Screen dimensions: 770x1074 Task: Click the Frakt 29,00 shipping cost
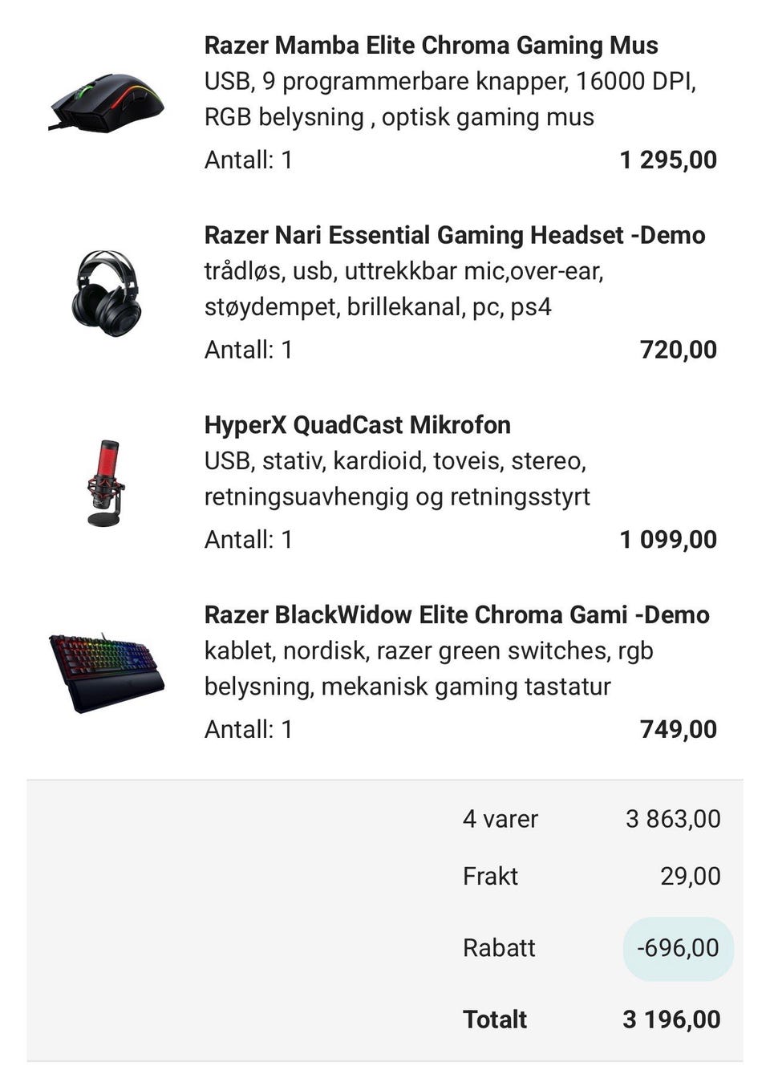pyautogui.click(x=690, y=876)
